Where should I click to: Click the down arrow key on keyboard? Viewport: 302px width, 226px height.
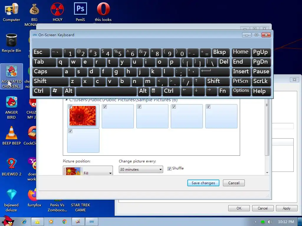199,92
